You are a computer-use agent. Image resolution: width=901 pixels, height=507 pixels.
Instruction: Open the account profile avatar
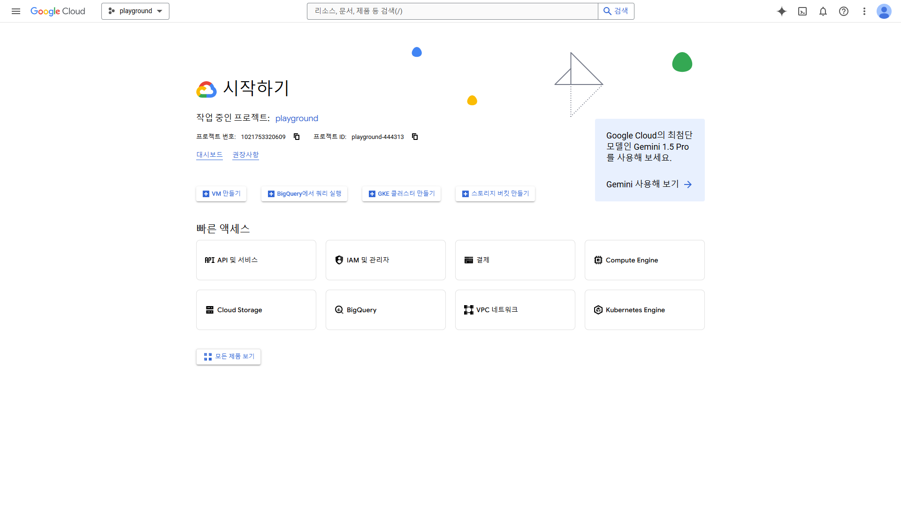click(884, 11)
